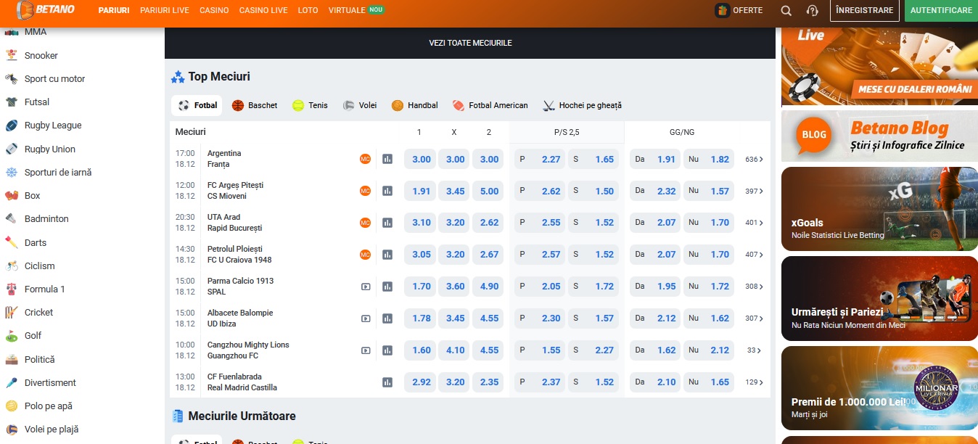Open the LOTO menu item
Image resolution: width=978 pixels, height=444 pixels.
308,11
